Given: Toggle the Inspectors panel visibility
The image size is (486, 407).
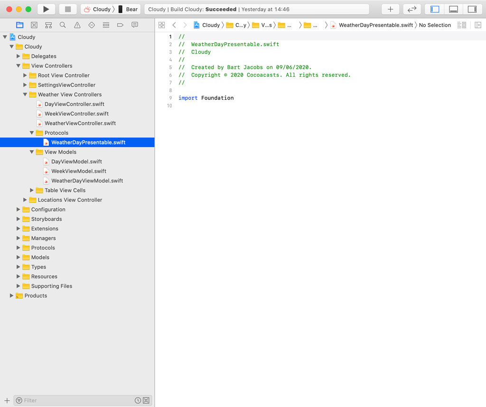Looking at the screenshot, I should [x=473, y=9].
